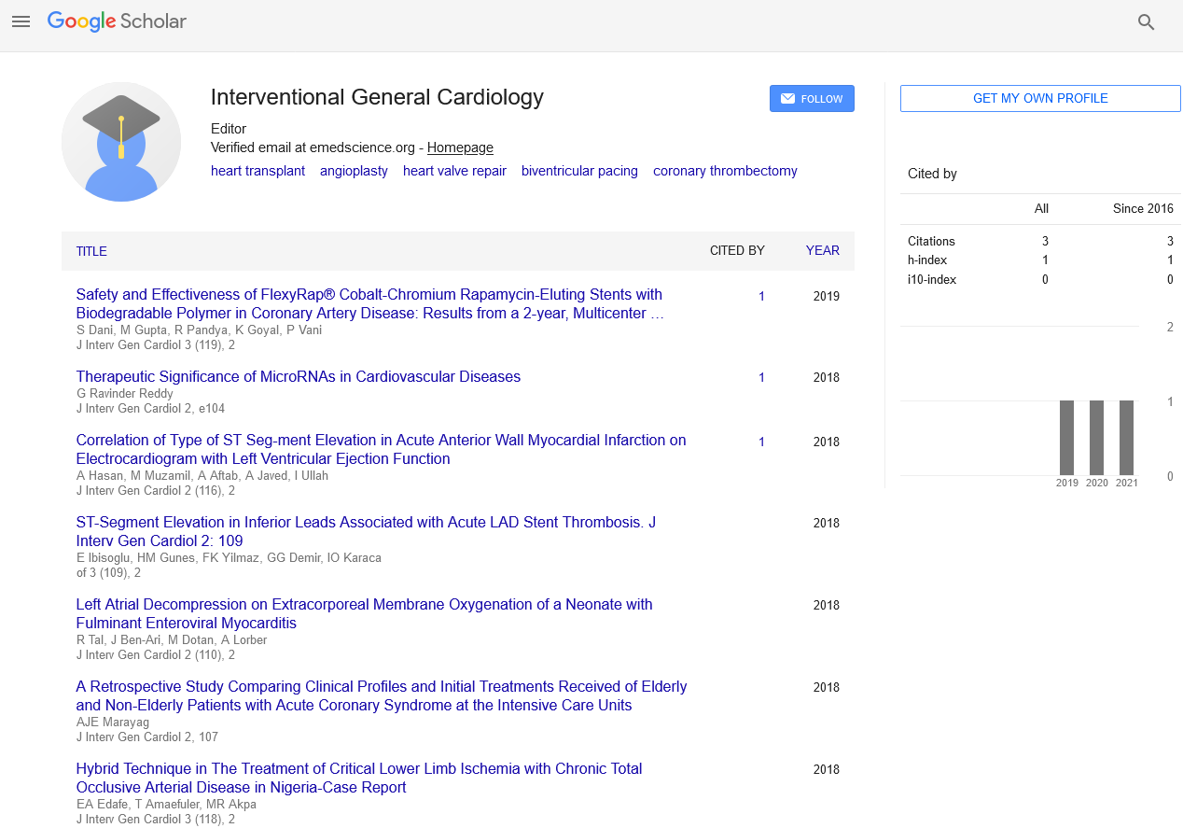Select the heart transplant topic tag
Viewport: 1183px width, 828px height.
click(x=257, y=171)
